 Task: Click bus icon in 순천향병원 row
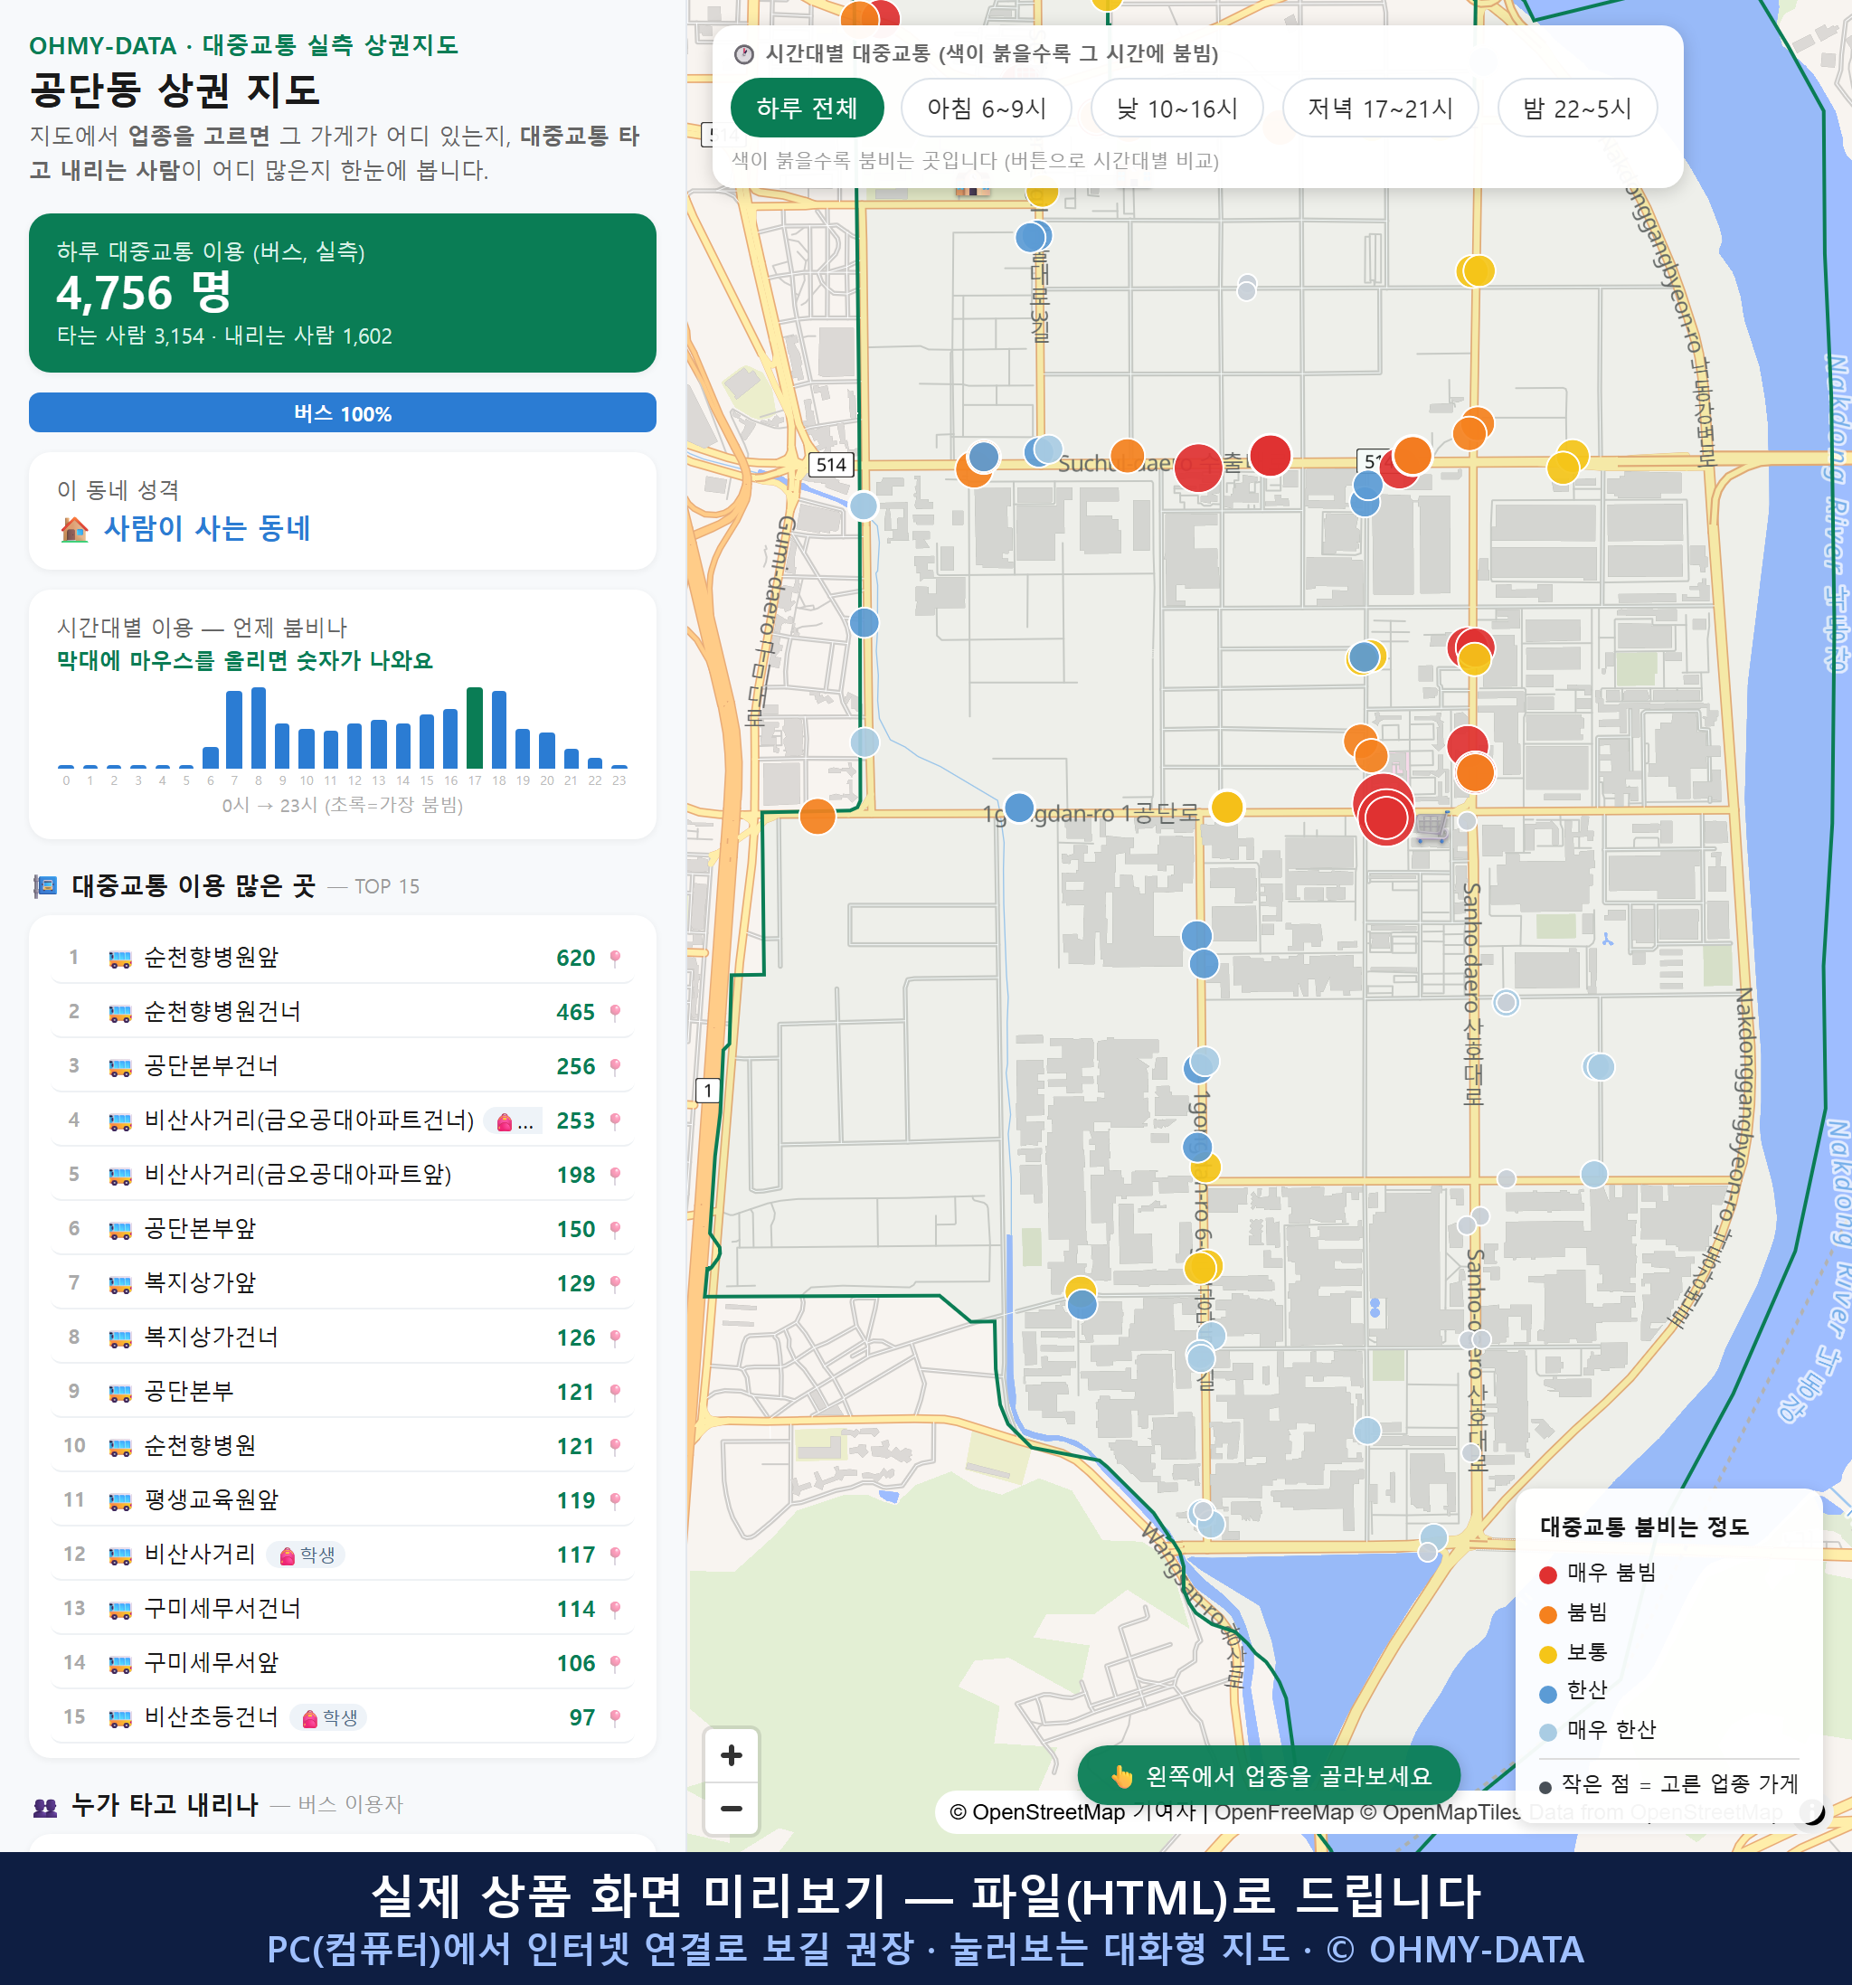point(119,1446)
